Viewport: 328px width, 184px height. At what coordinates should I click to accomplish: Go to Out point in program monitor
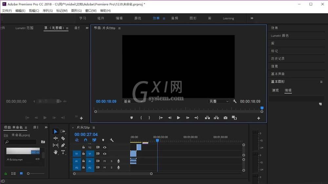(x=196, y=118)
